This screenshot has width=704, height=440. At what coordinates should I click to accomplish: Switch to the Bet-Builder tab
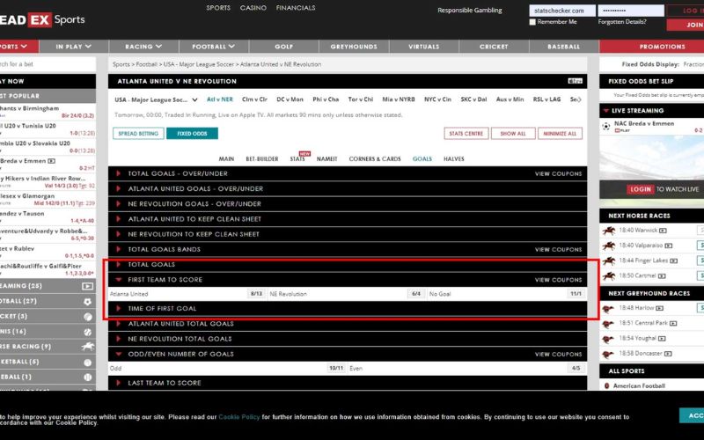(x=261, y=159)
